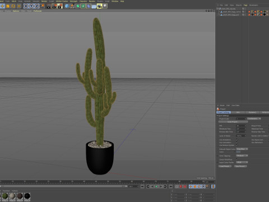
Task: Toggle the Use Generators checkbox
Action: pyautogui.click(x=236, y=143)
